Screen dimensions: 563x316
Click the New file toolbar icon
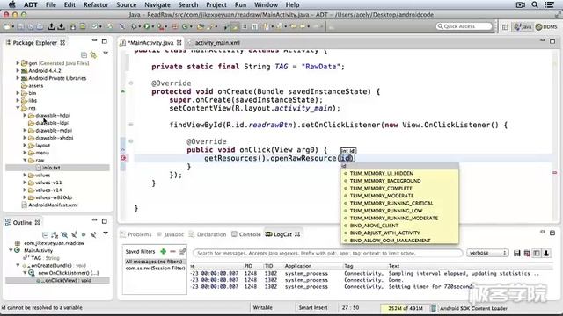(x=8, y=26)
